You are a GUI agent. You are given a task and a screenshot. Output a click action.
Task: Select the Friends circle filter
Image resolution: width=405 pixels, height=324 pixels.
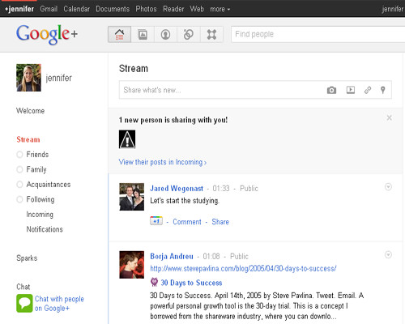(19, 155)
